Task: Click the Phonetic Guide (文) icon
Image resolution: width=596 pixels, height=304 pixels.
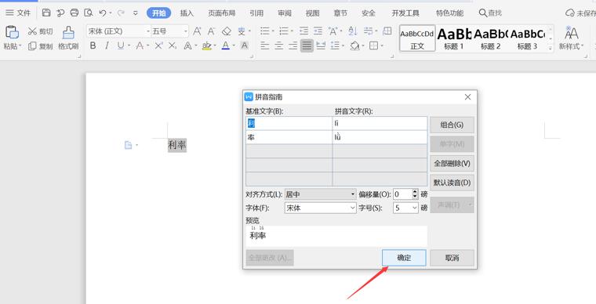Action: pos(242,31)
